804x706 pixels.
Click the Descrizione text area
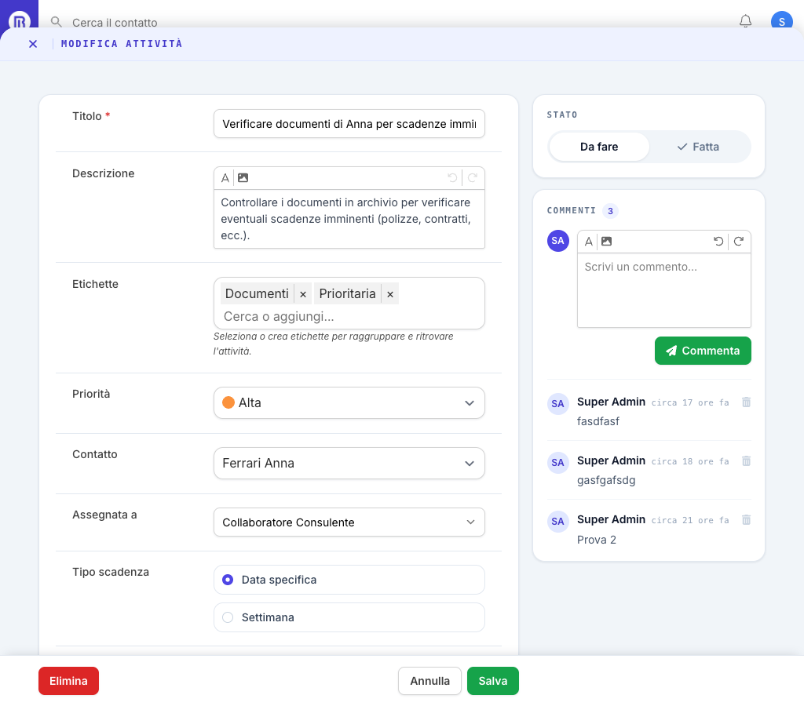[x=349, y=220]
